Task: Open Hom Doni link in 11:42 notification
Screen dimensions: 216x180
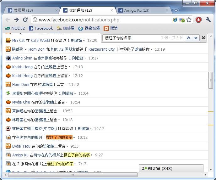Action: [20, 84]
